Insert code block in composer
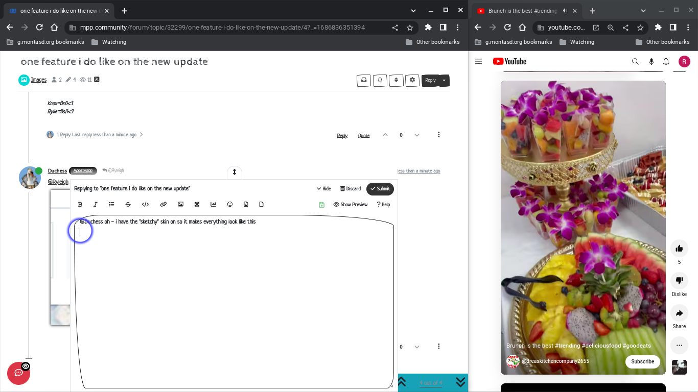This screenshot has width=698, height=392. pyautogui.click(x=145, y=204)
